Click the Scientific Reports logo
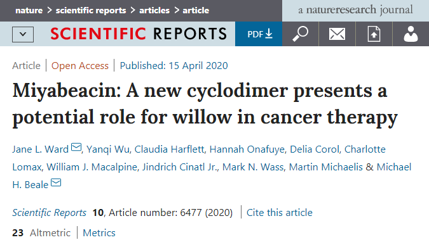 139,34
